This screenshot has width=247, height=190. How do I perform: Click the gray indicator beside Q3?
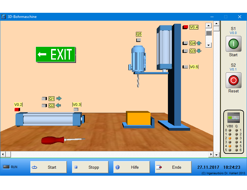pos(185,51)
